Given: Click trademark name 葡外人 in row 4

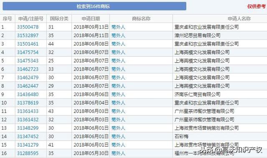Looking at the screenshot, I should 118,52.
